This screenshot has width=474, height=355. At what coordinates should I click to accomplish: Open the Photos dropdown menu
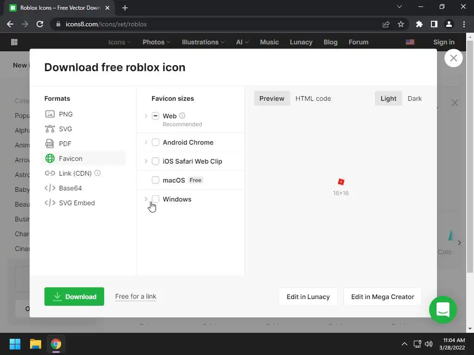point(156,42)
